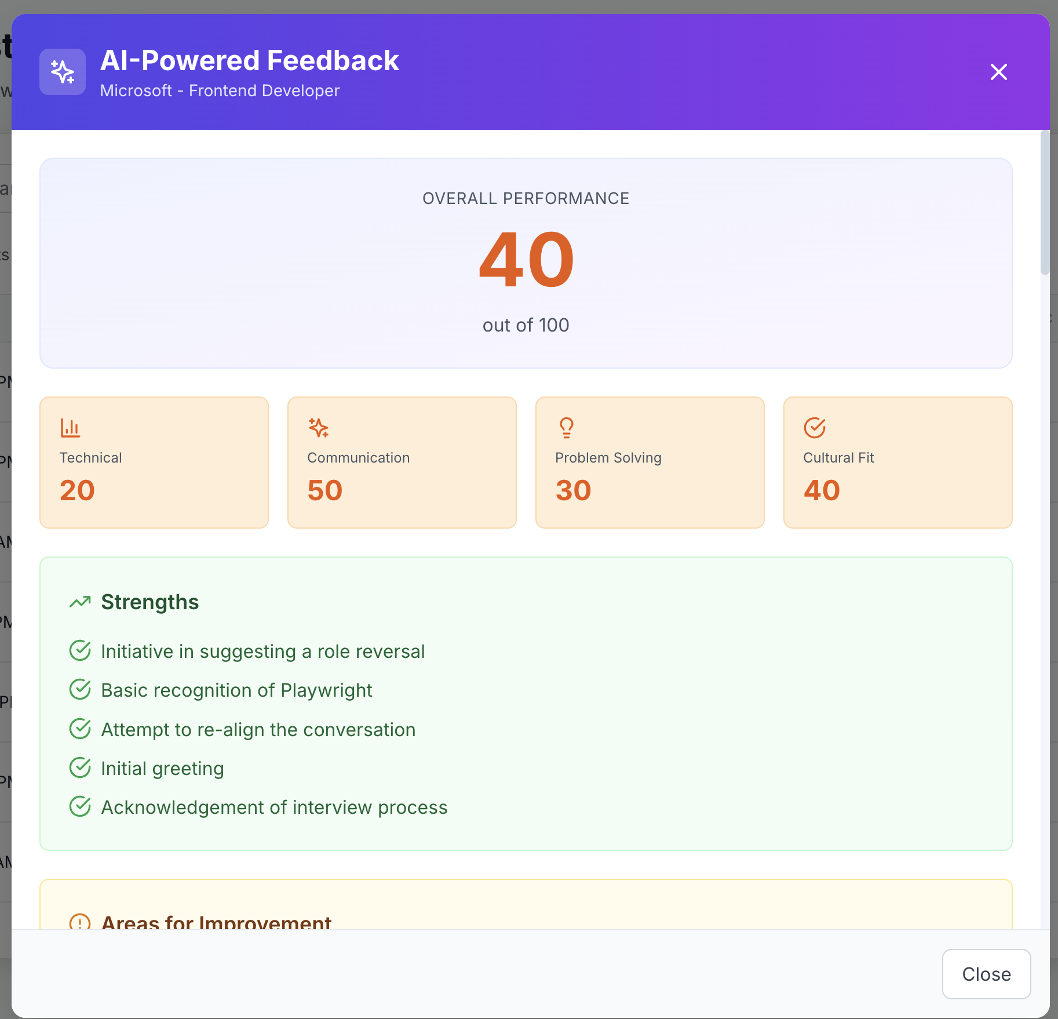Select the Technical score card

154,462
